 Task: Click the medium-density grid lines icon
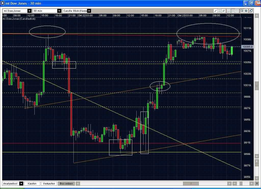pos(233,11)
